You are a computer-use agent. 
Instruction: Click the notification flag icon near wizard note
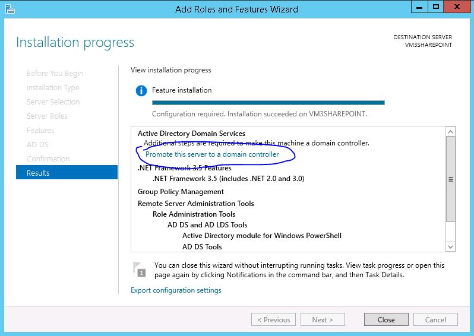pyautogui.click(x=139, y=270)
